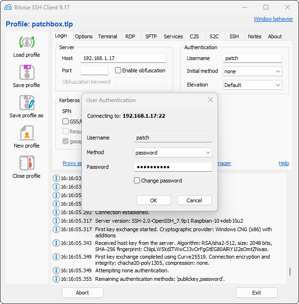299x304 pixels.
Task: Click the Profile: patchbox.tlp heading
Action: coord(39,24)
